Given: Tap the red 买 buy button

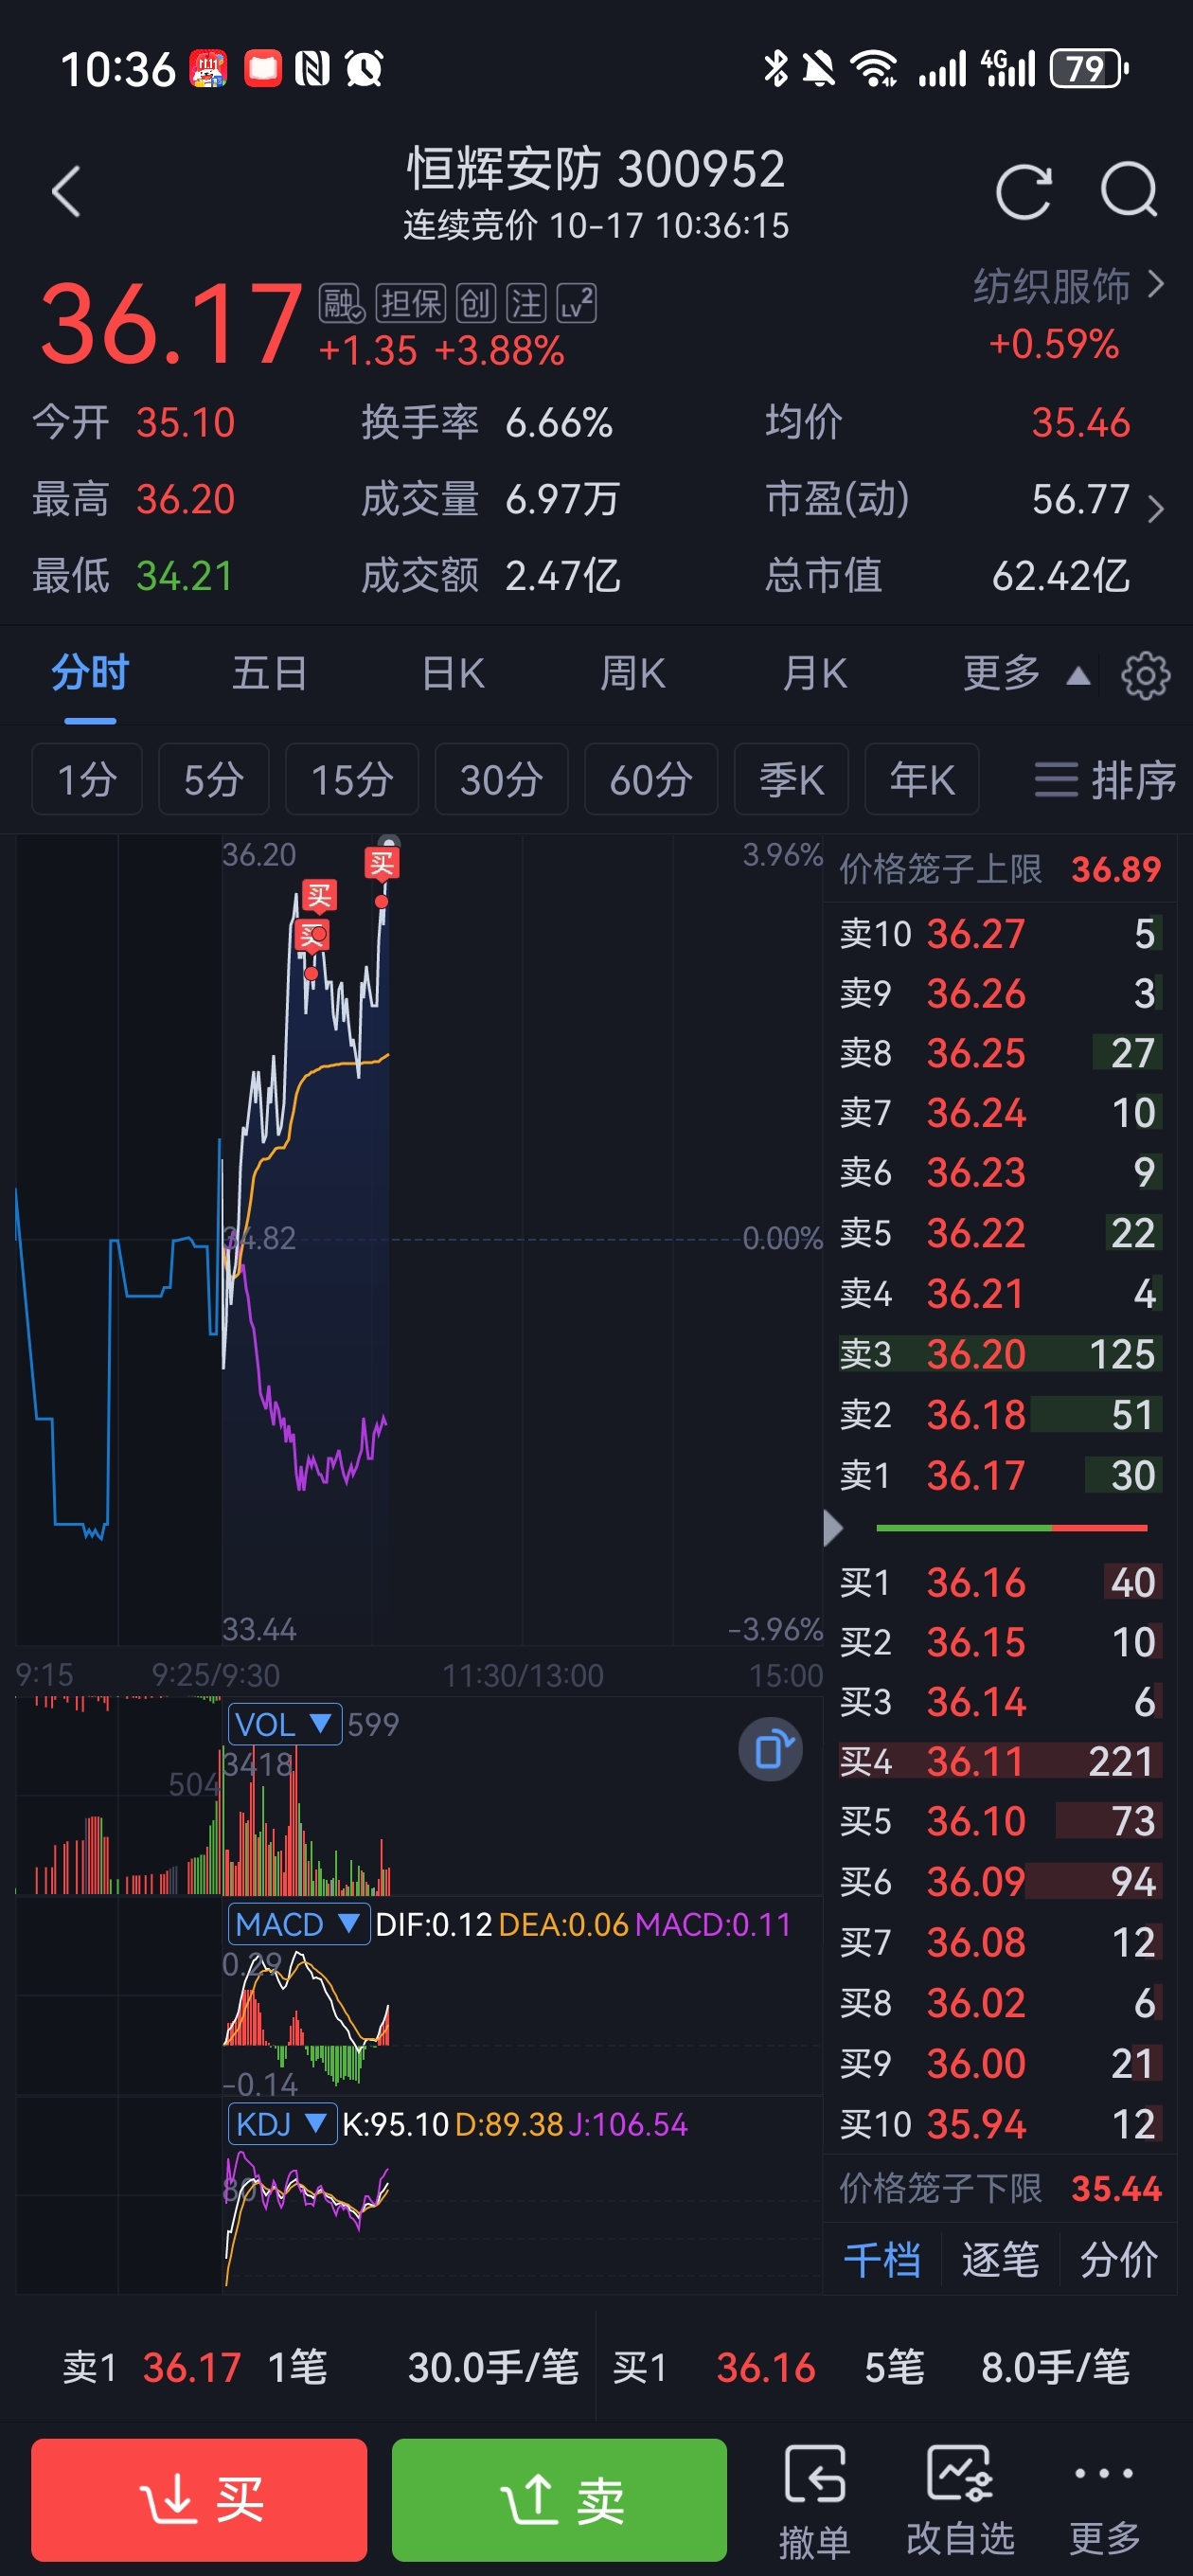Looking at the screenshot, I should 199,2499.
